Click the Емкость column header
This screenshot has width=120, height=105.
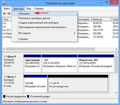[101, 19]
